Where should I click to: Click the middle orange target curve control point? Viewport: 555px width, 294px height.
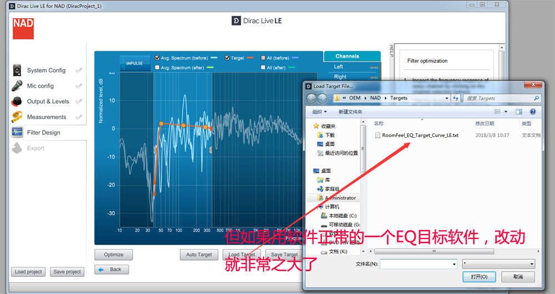[x=183, y=125]
